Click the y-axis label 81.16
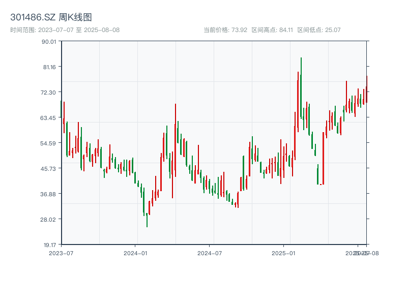Image resolution: width=407 pixels, height=305 pixels. click(49, 67)
